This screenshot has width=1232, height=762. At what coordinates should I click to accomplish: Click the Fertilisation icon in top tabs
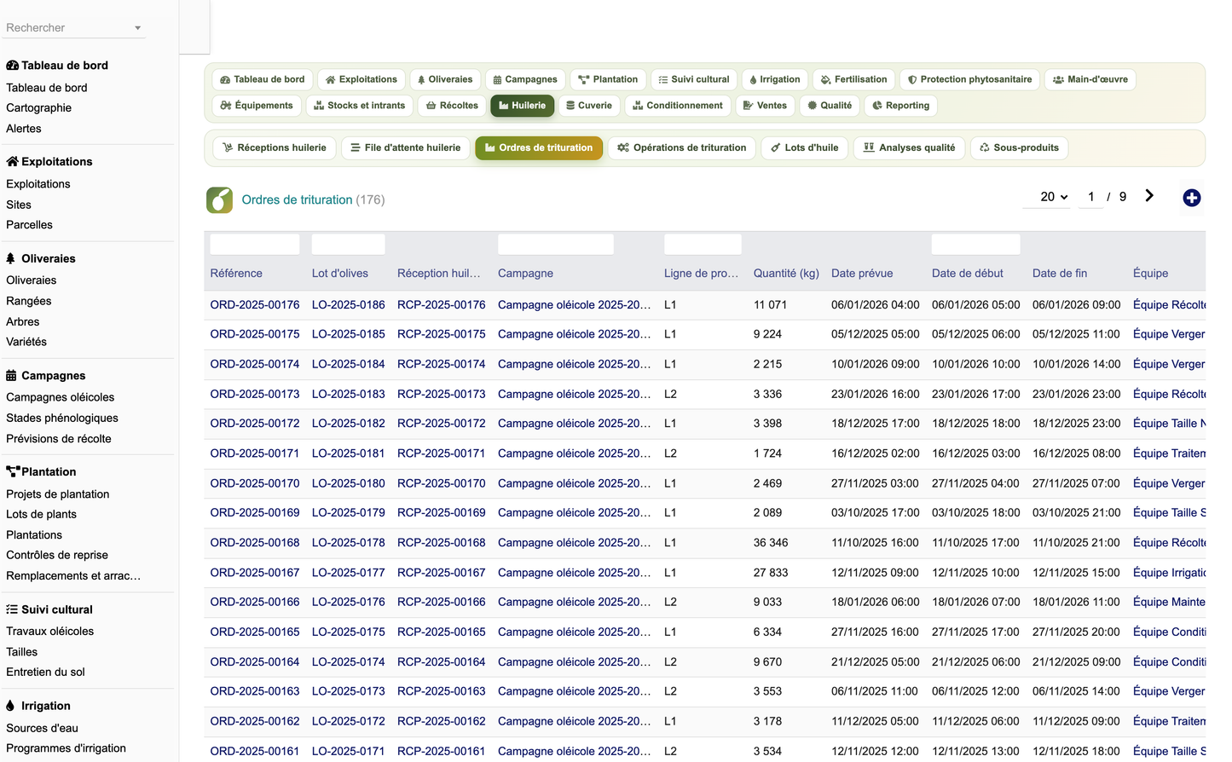point(825,80)
